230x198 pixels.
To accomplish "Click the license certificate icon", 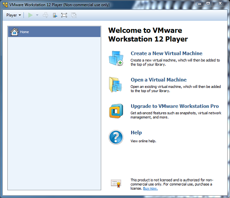I will (x=116, y=184).
